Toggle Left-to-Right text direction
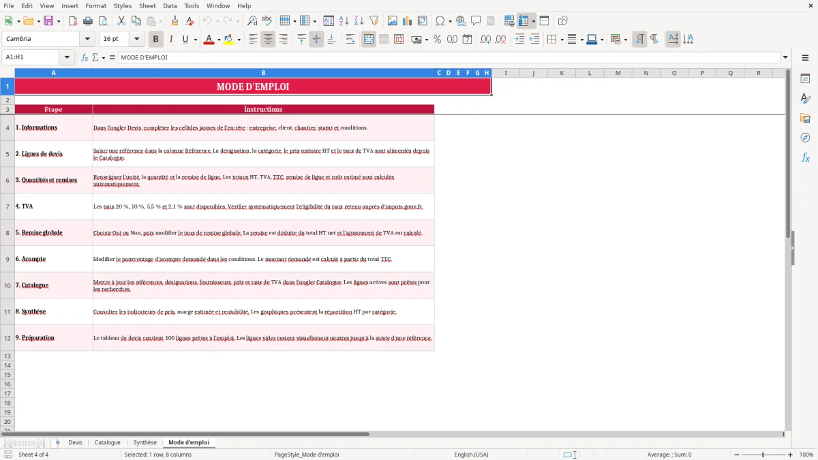 pos(639,40)
